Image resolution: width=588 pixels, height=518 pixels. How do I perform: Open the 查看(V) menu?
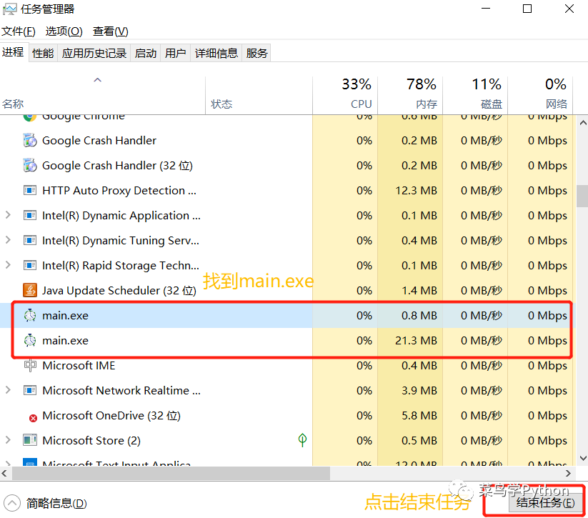(111, 31)
